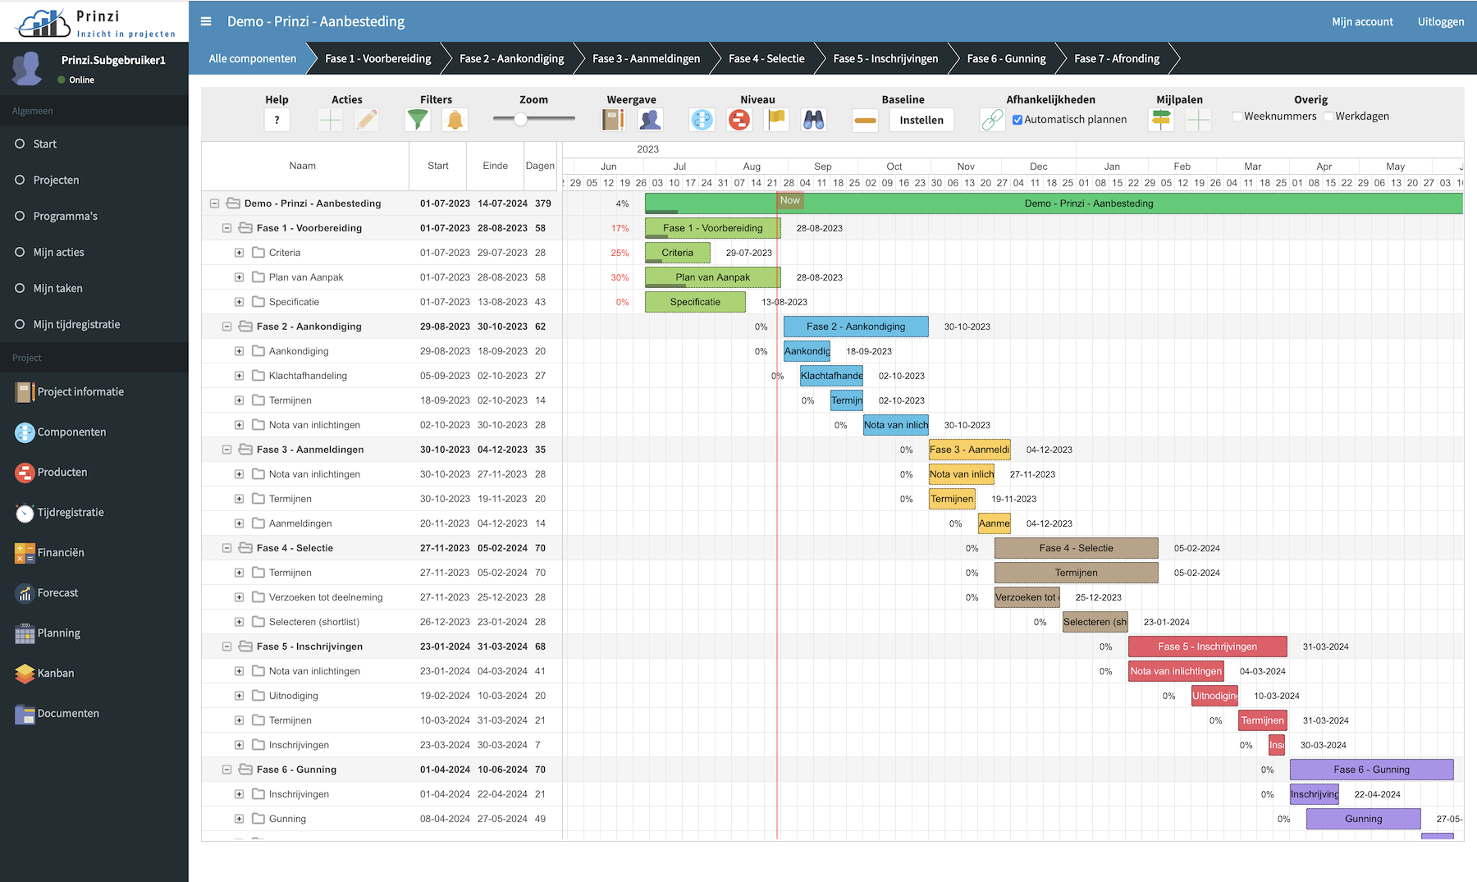Screen dimensions: 1477x882
Task: Click the chain link dependencies icon
Action: (992, 120)
